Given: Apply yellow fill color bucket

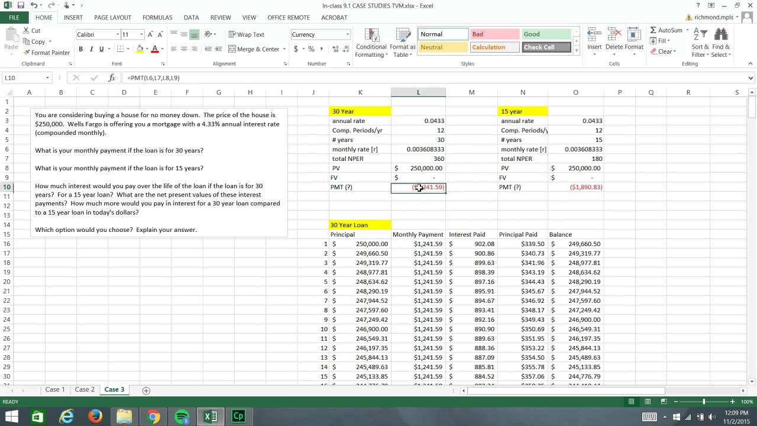Looking at the screenshot, I should [x=138, y=49].
